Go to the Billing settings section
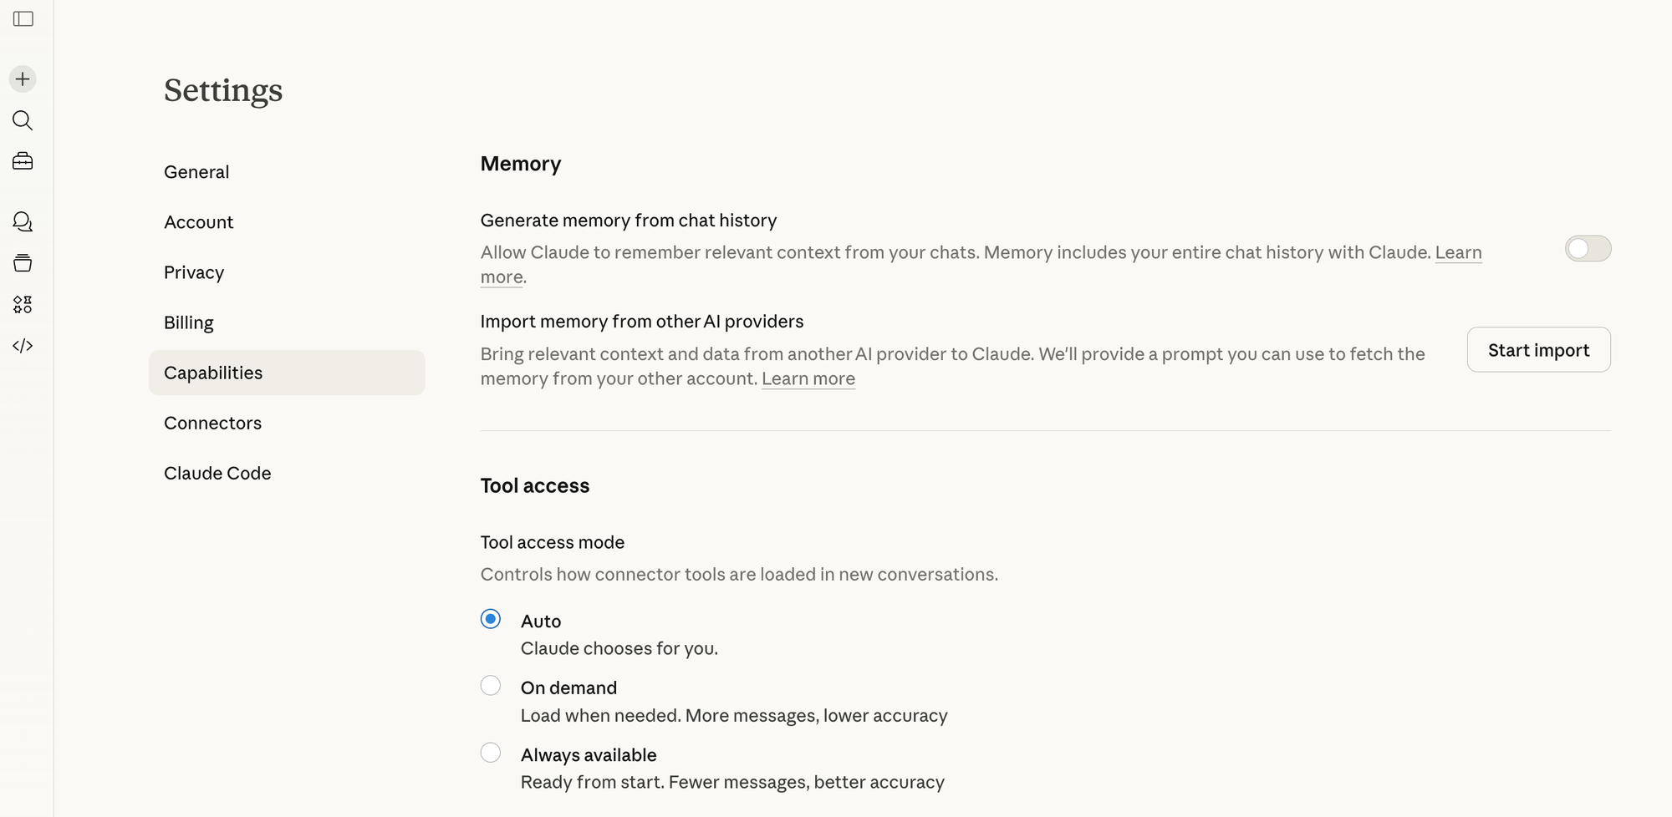Screen dimensions: 1672x817 (x=188, y=322)
